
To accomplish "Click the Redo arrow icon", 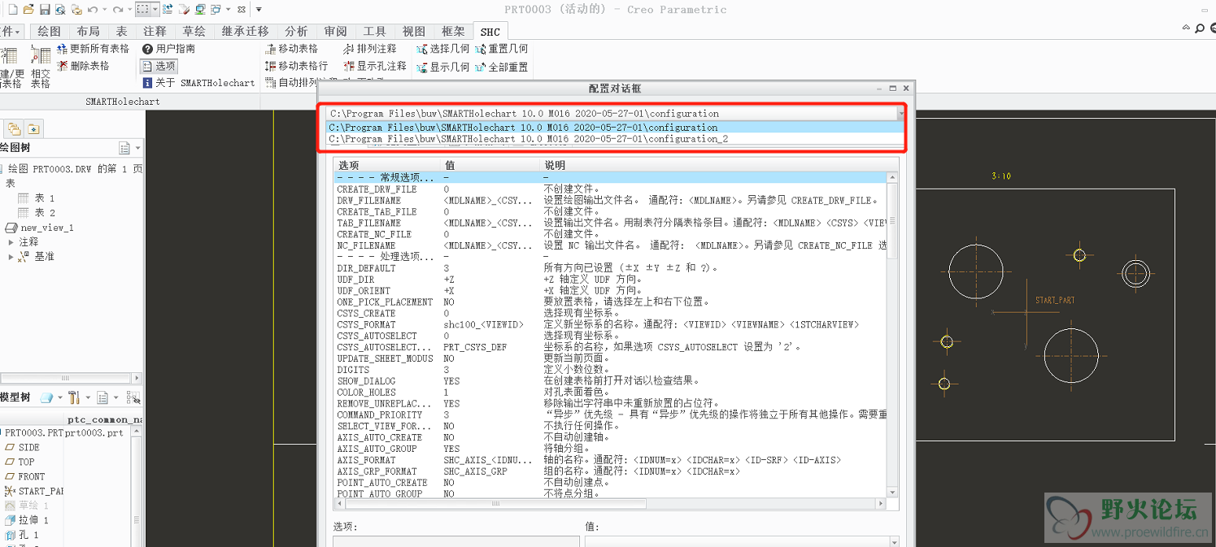I will [x=118, y=9].
